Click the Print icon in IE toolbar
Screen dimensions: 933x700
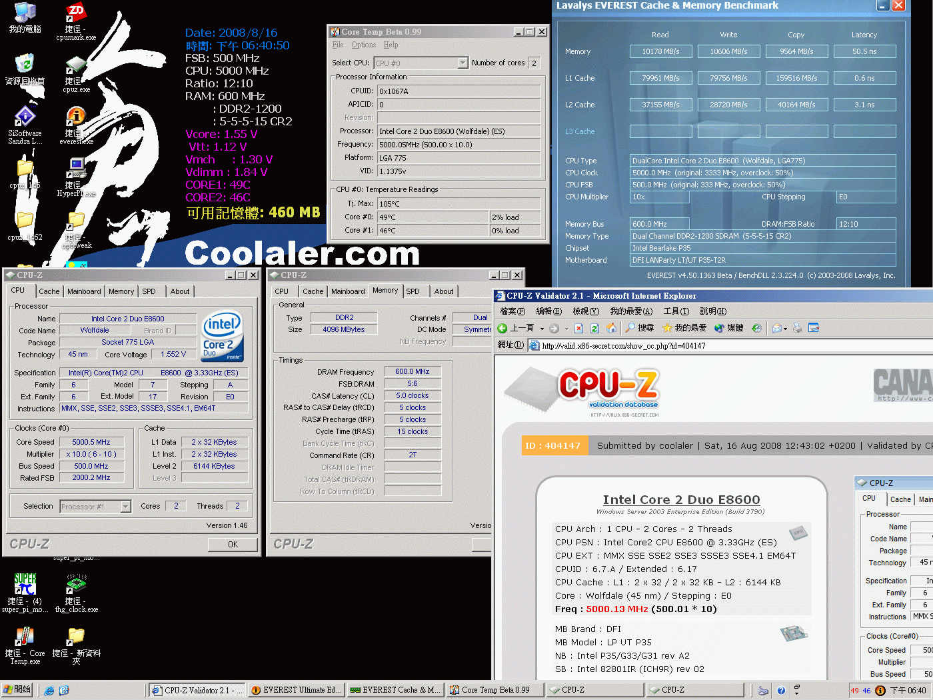point(797,328)
